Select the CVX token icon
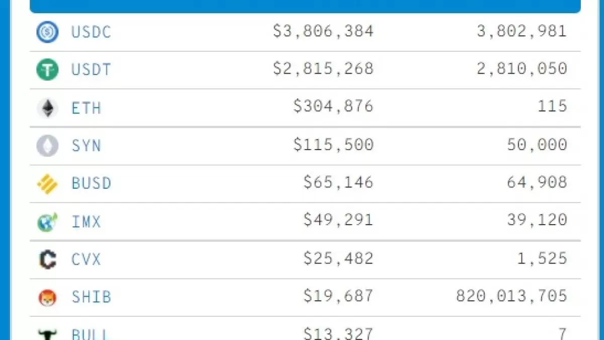 [x=47, y=259]
